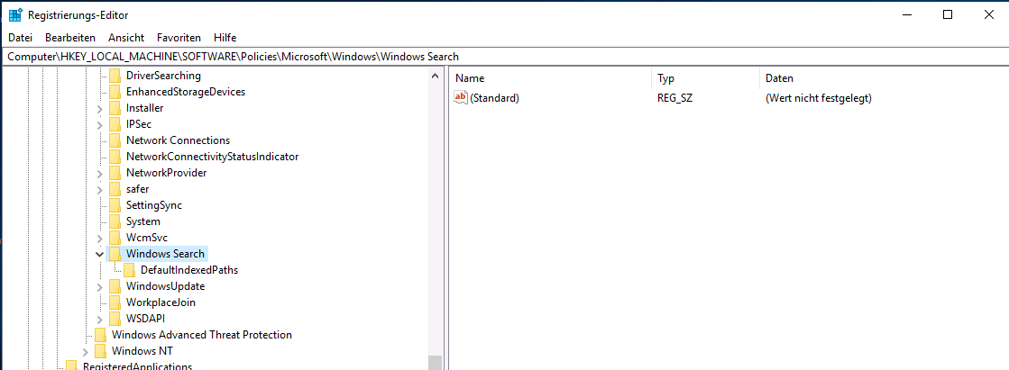Expand the Windows NT key
This screenshot has width=1009, height=370.
[85, 351]
